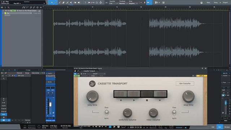231x130 pixels.
Task: Click the Main output fader
Action: pos(226,103)
